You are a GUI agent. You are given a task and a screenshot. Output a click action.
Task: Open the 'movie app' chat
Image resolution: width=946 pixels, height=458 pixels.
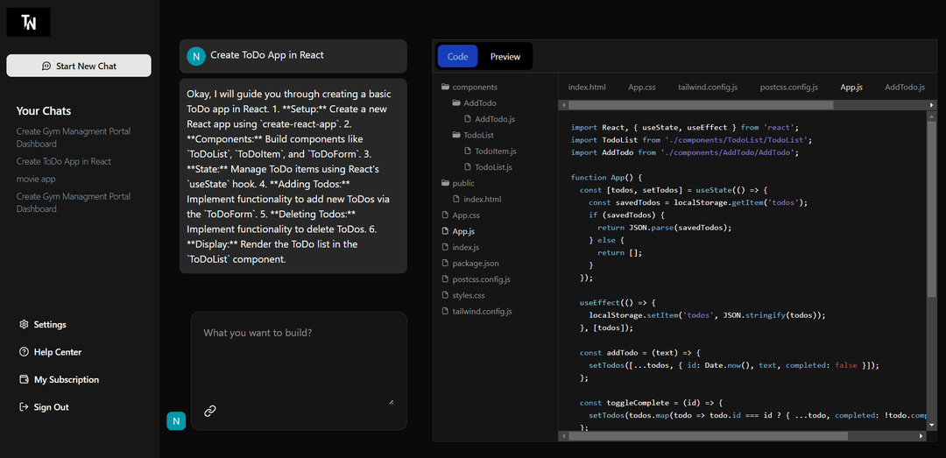point(36,180)
